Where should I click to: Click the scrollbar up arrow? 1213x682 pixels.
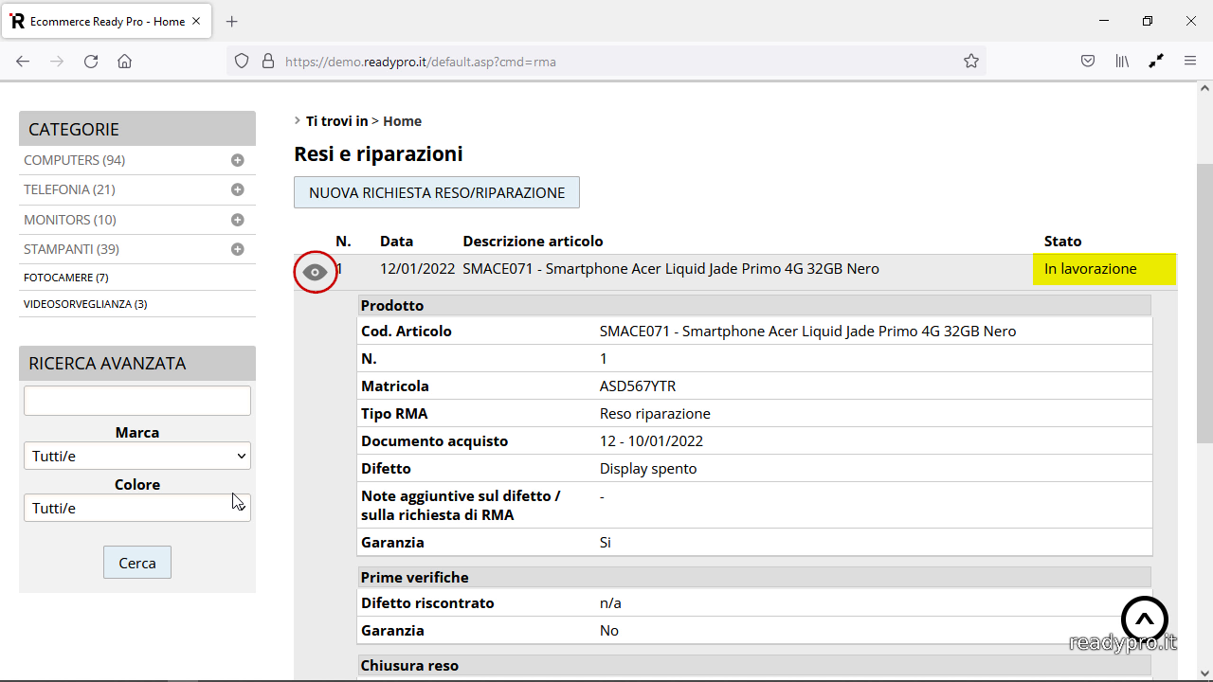[1204, 88]
